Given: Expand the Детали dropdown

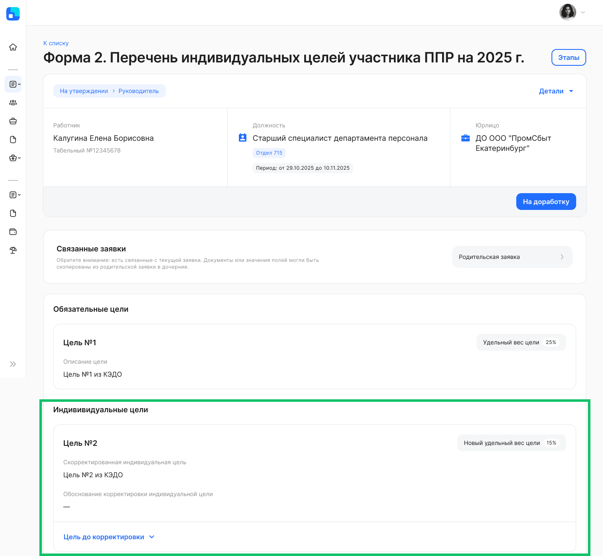Looking at the screenshot, I should pos(556,91).
